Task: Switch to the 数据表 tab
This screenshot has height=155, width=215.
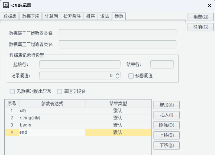Action: pyautogui.click(x=10, y=16)
